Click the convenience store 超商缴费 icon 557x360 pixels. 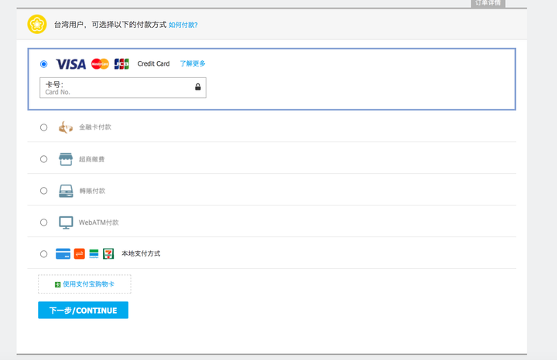coord(66,159)
